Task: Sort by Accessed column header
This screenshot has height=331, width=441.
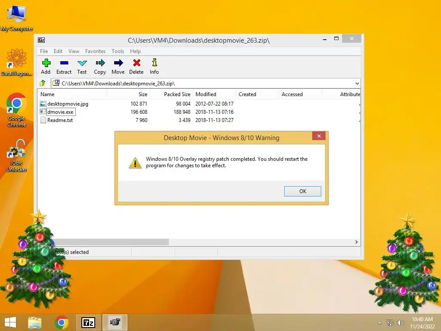Action: pos(300,94)
